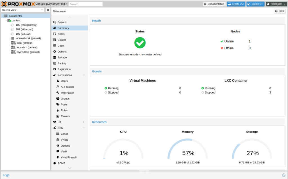Click the CPU usage gauge
Viewport: 288px width, 179px height.
tap(123, 153)
